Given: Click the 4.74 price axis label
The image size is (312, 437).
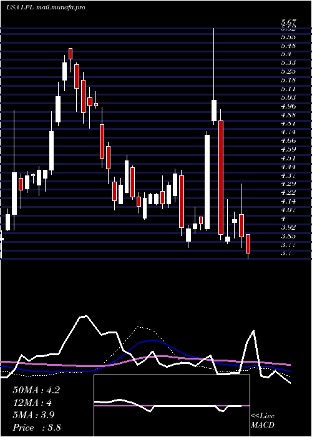Looking at the screenshot, I should (x=288, y=132).
